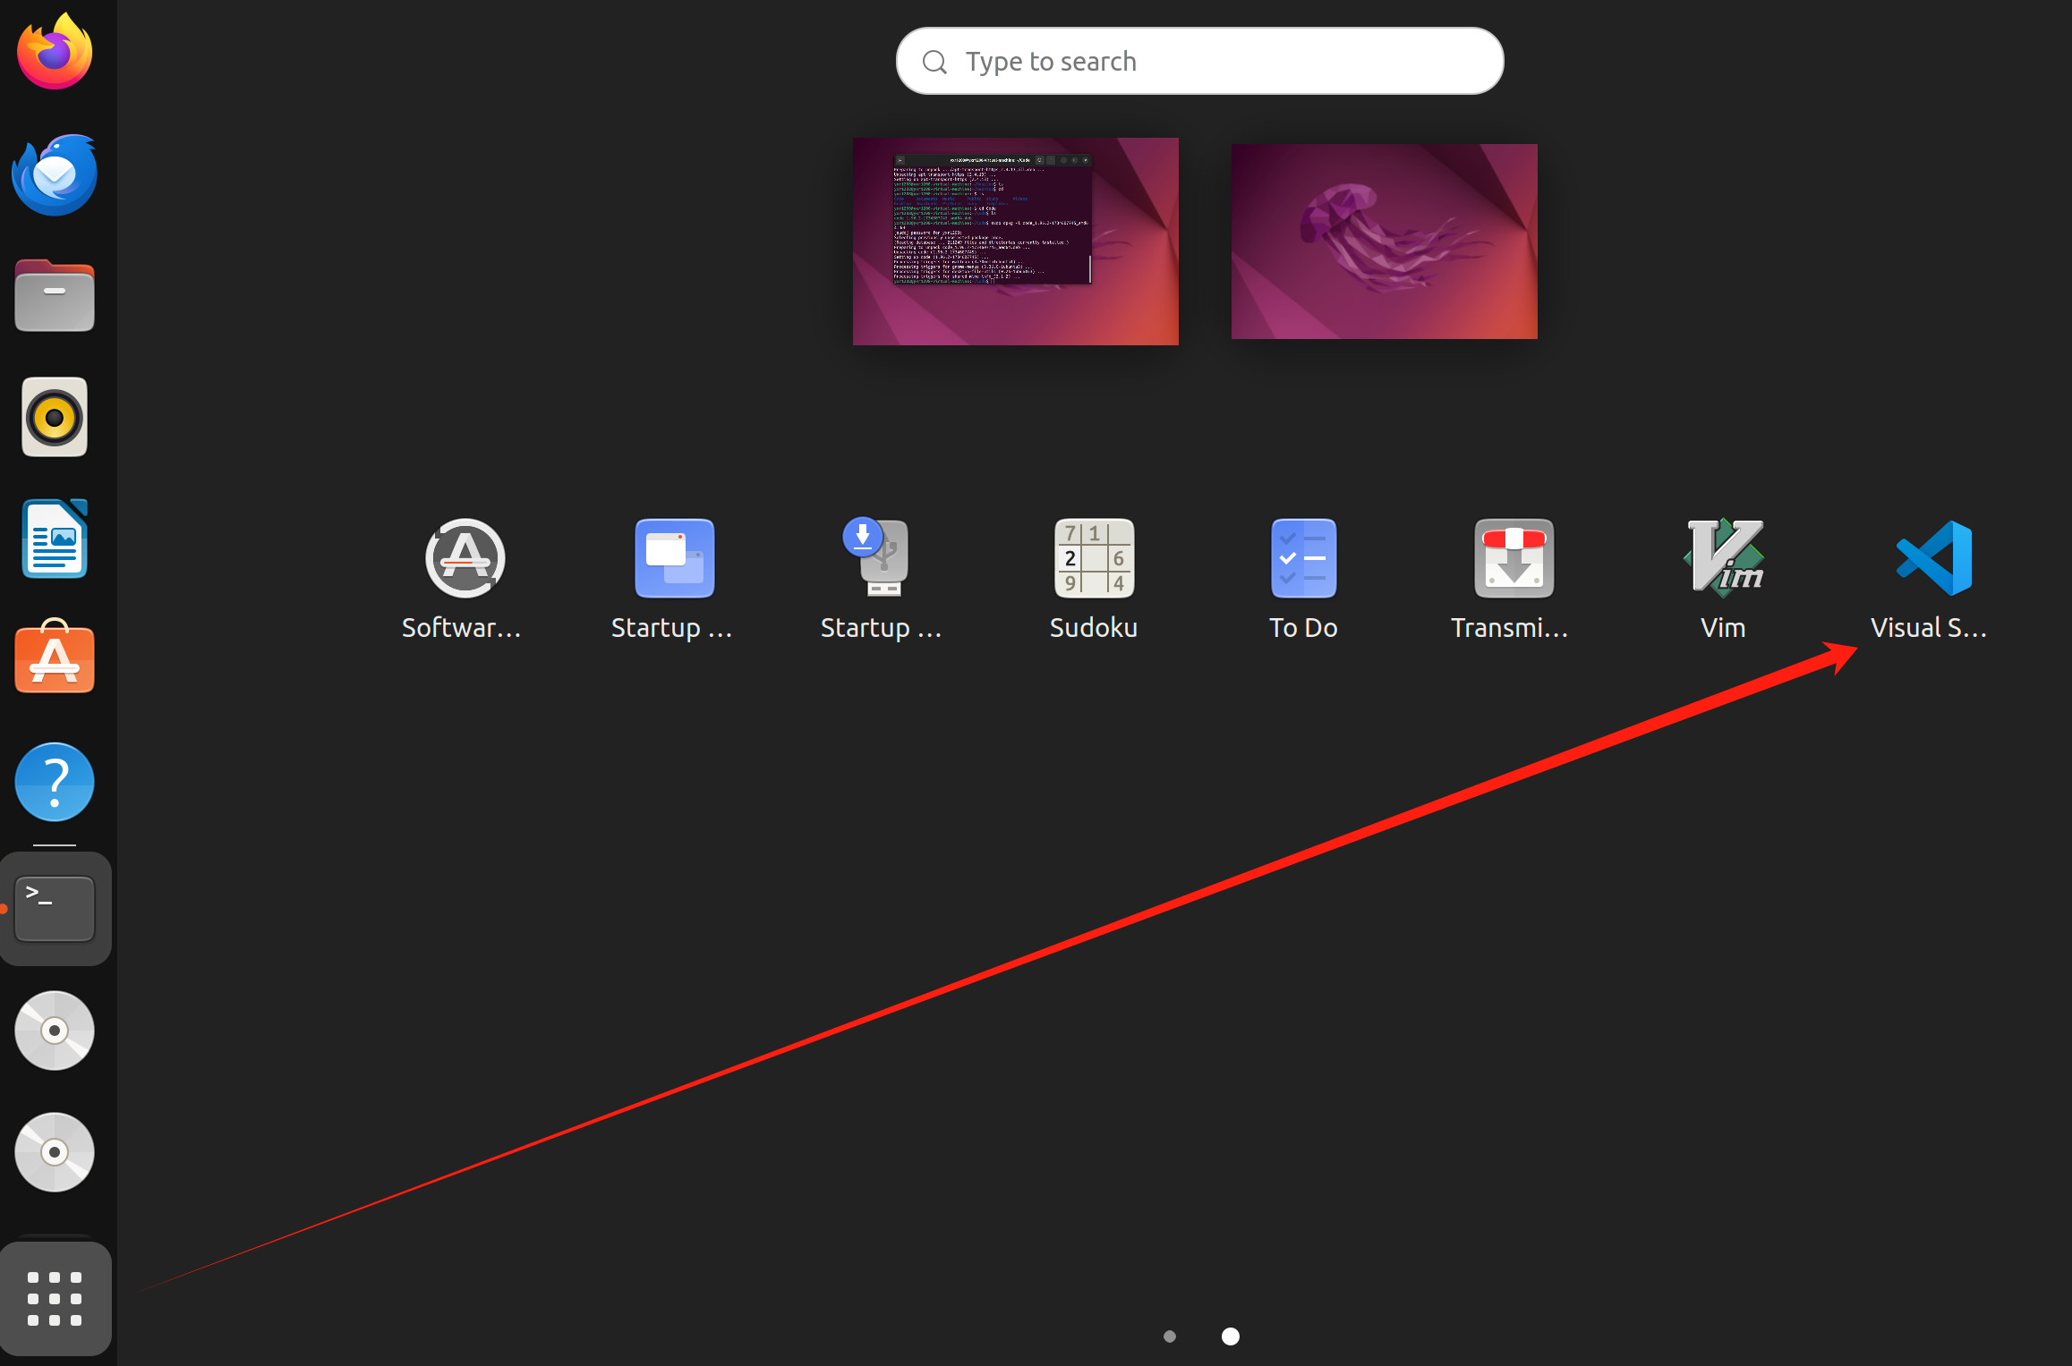Open Files manager in dock
This screenshot has height=1366, width=2072.
click(x=55, y=296)
